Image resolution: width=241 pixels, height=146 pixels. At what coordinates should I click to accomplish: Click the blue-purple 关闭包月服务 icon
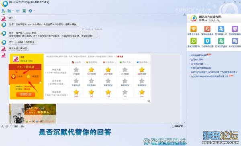pos(235,41)
